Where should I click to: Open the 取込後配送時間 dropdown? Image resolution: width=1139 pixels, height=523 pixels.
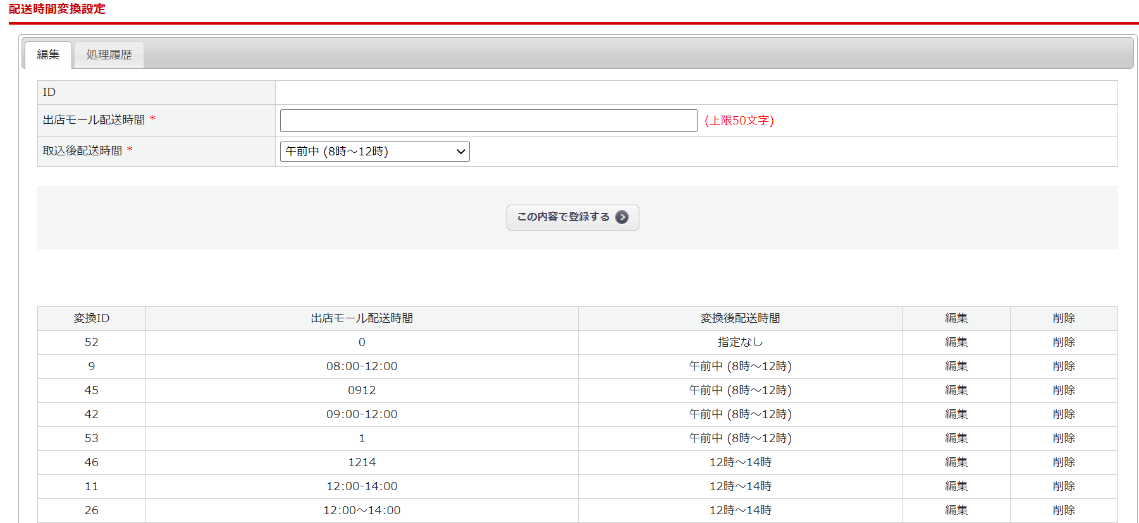(374, 152)
